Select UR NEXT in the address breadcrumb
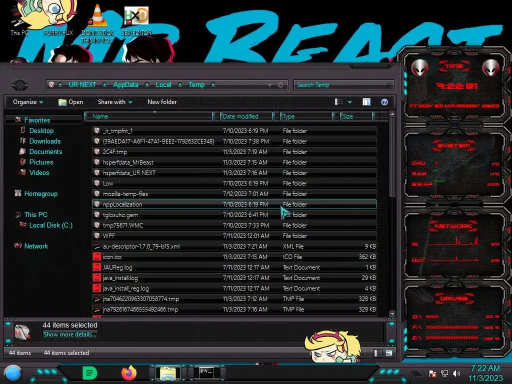The height and width of the screenshot is (384, 512). (82, 84)
